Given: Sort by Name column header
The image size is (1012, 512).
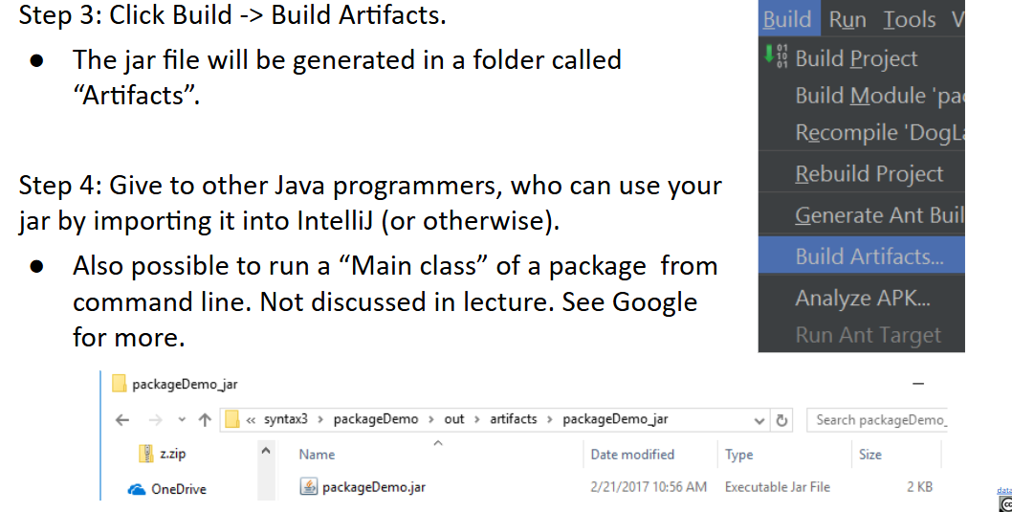Looking at the screenshot, I should (317, 455).
